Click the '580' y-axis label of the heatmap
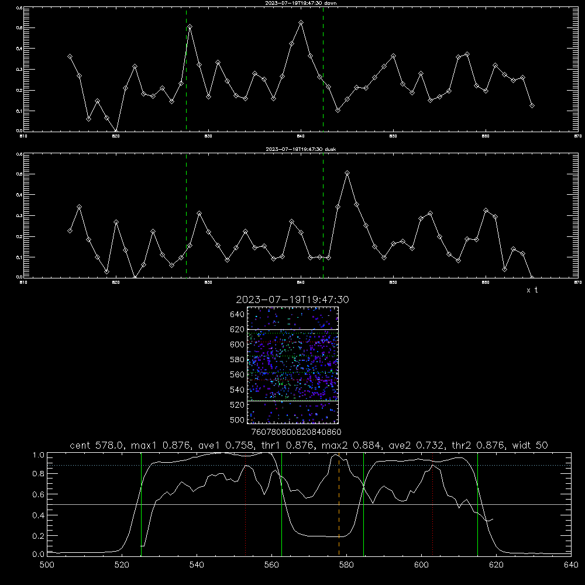The image size is (585, 585). 238,360
